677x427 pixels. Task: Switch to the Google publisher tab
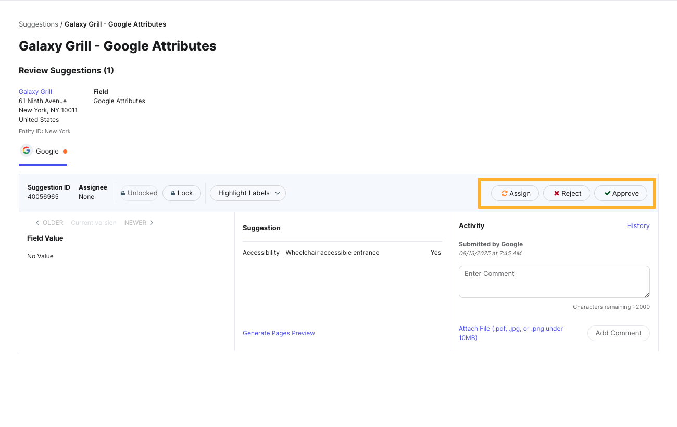coord(43,151)
